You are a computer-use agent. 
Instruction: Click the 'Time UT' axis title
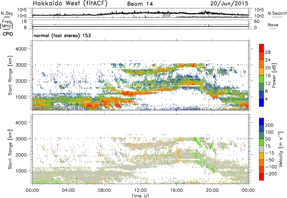click(140, 196)
